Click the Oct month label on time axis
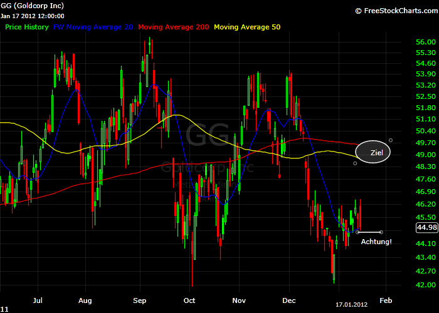439x313 pixels. click(189, 300)
